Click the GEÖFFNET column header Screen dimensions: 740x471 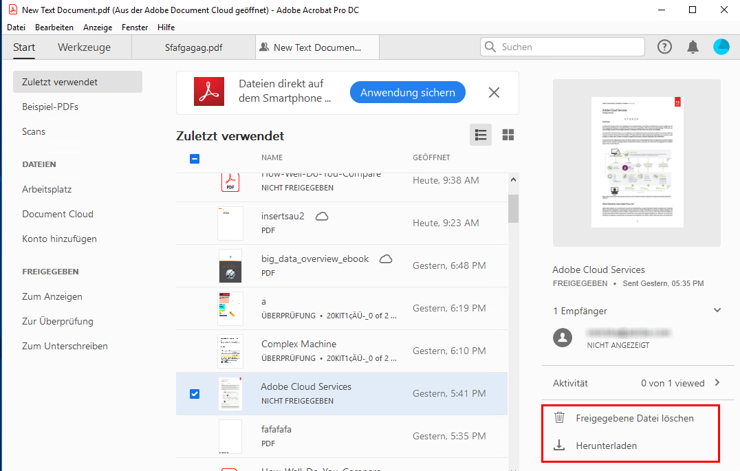tap(431, 157)
